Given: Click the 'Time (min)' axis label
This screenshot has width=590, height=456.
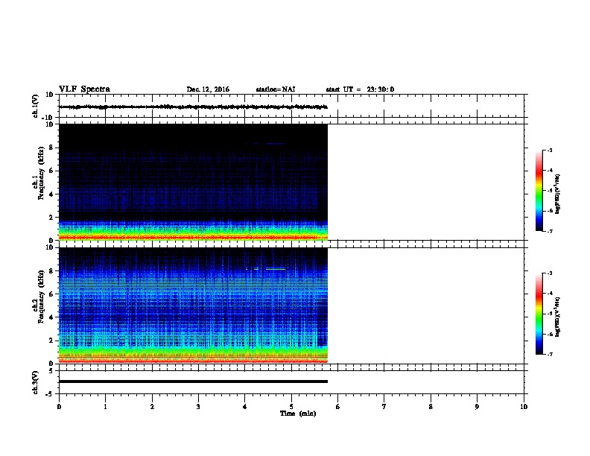Looking at the screenshot, I should click(x=298, y=414).
